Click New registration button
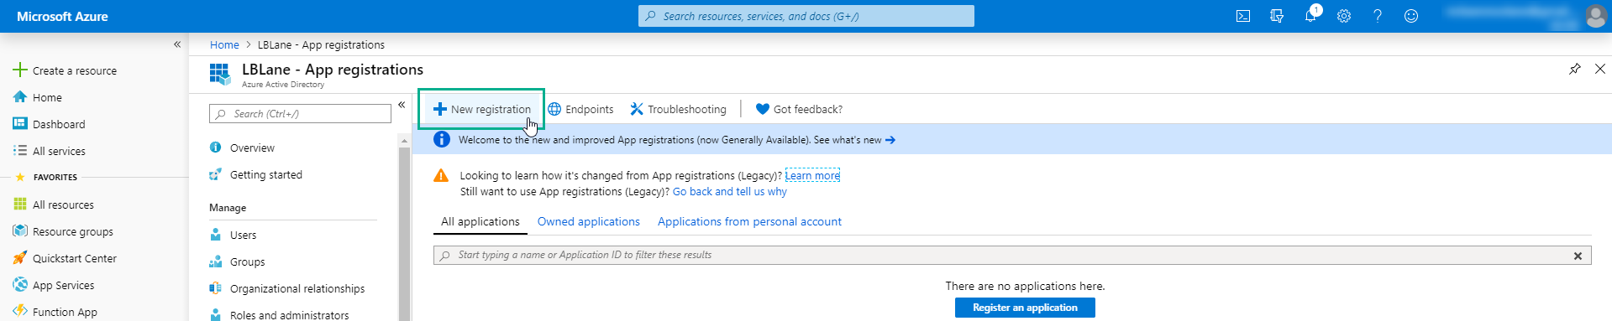This screenshot has width=1612, height=321. coord(482,109)
